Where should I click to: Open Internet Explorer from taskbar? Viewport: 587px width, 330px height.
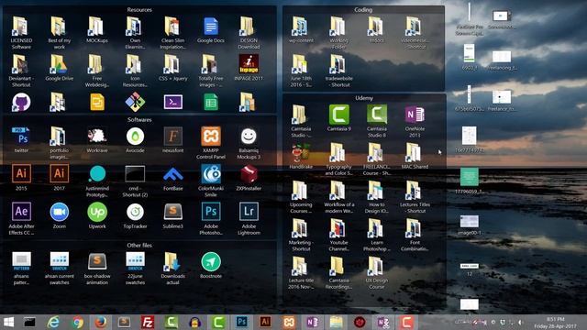(53, 322)
